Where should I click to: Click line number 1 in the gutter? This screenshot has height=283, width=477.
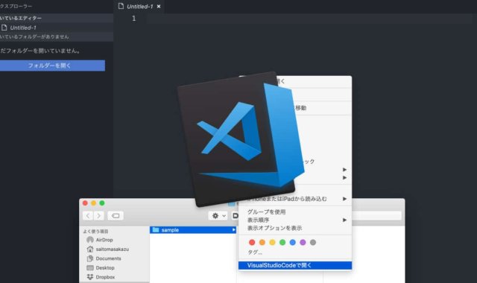point(134,19)
